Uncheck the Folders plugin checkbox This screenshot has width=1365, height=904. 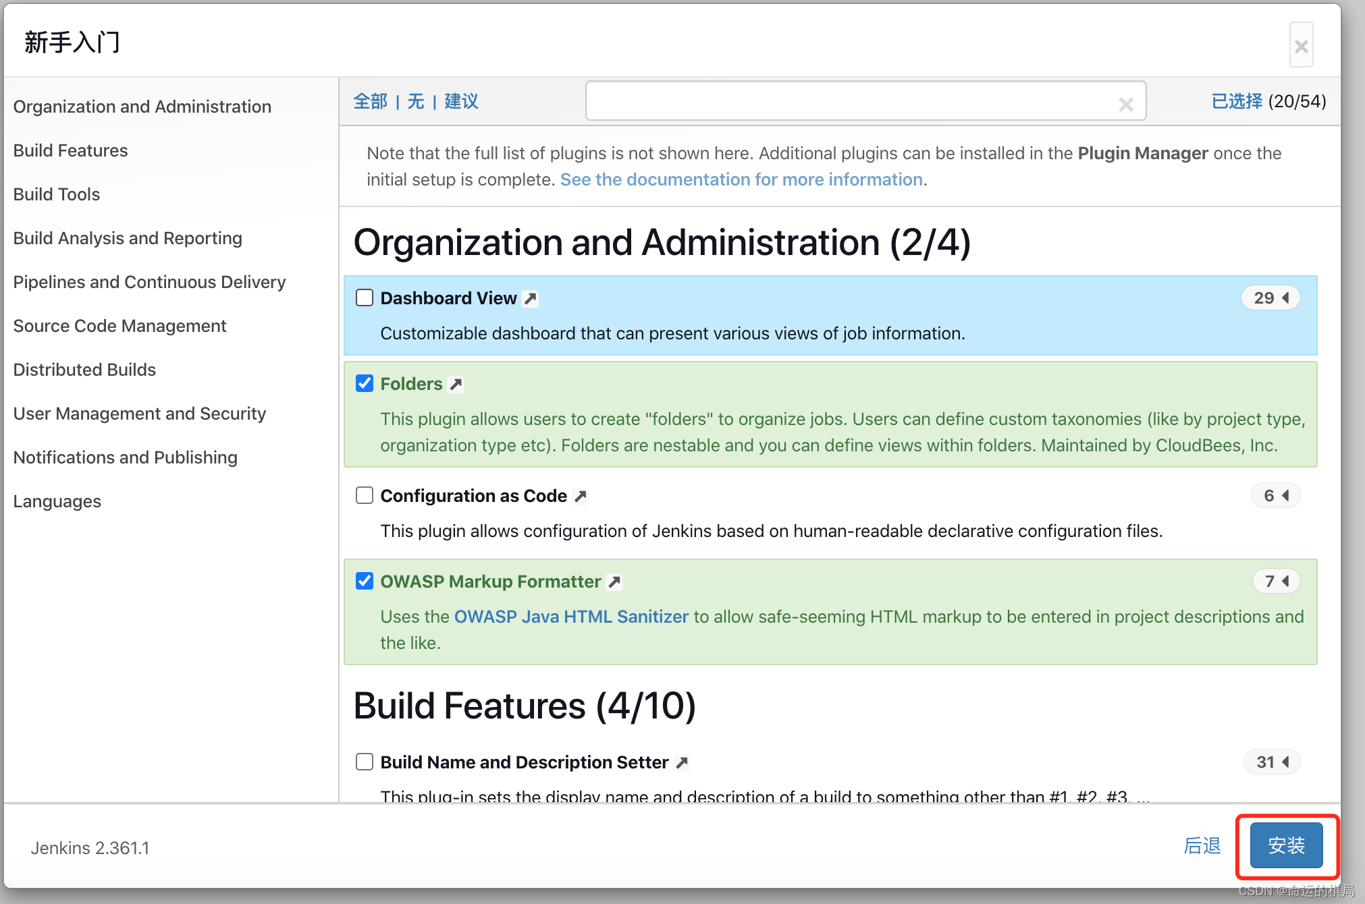click(x=365, y=384)
